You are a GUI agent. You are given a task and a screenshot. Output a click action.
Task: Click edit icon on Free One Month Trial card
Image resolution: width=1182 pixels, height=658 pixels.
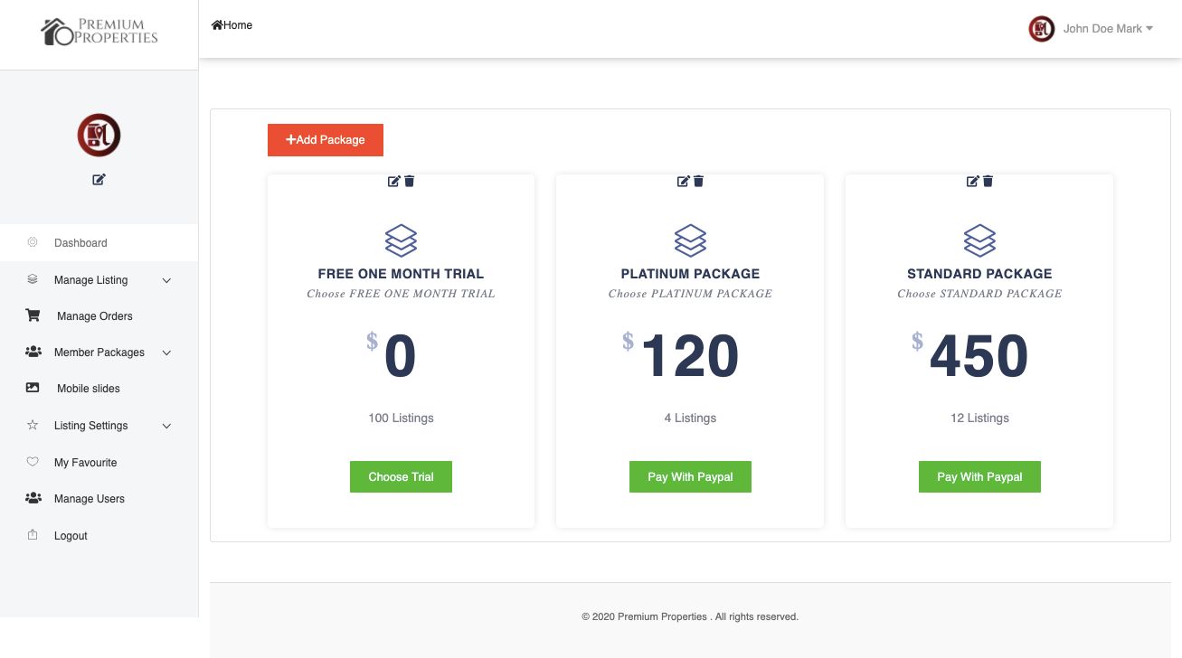pyautogui.click(x=393, y=182)
